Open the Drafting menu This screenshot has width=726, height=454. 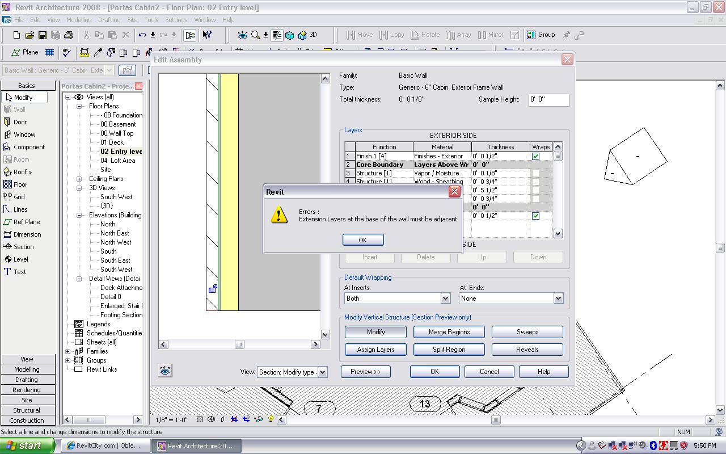109,20
